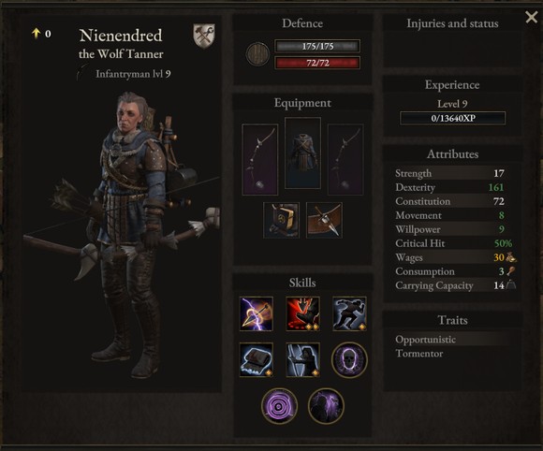Click the Opportunistic trait
This screenshot has height=451, width=543.
[x=425, y=340]
